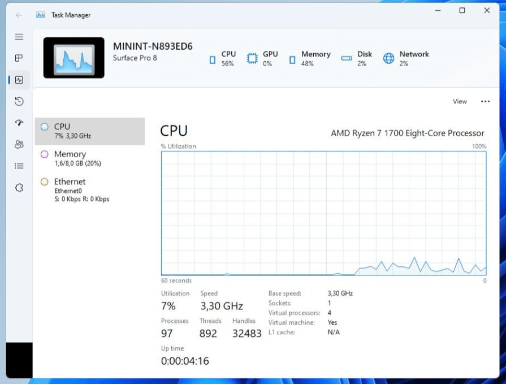Select the Performance page icon
Viewport: 506px width, 384px height.
(19, 80)
